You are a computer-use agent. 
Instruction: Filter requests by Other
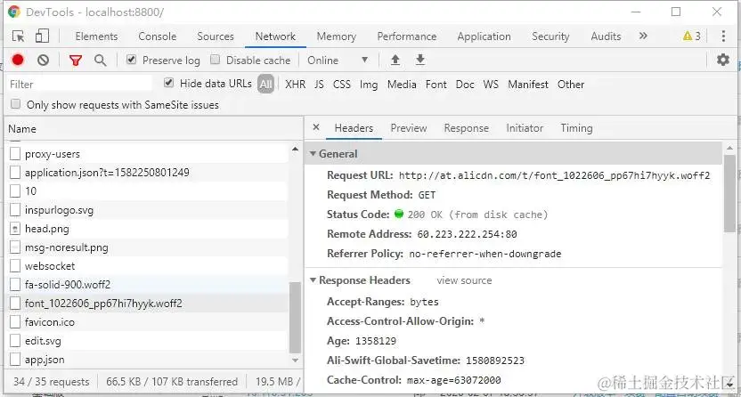[571, 85]
